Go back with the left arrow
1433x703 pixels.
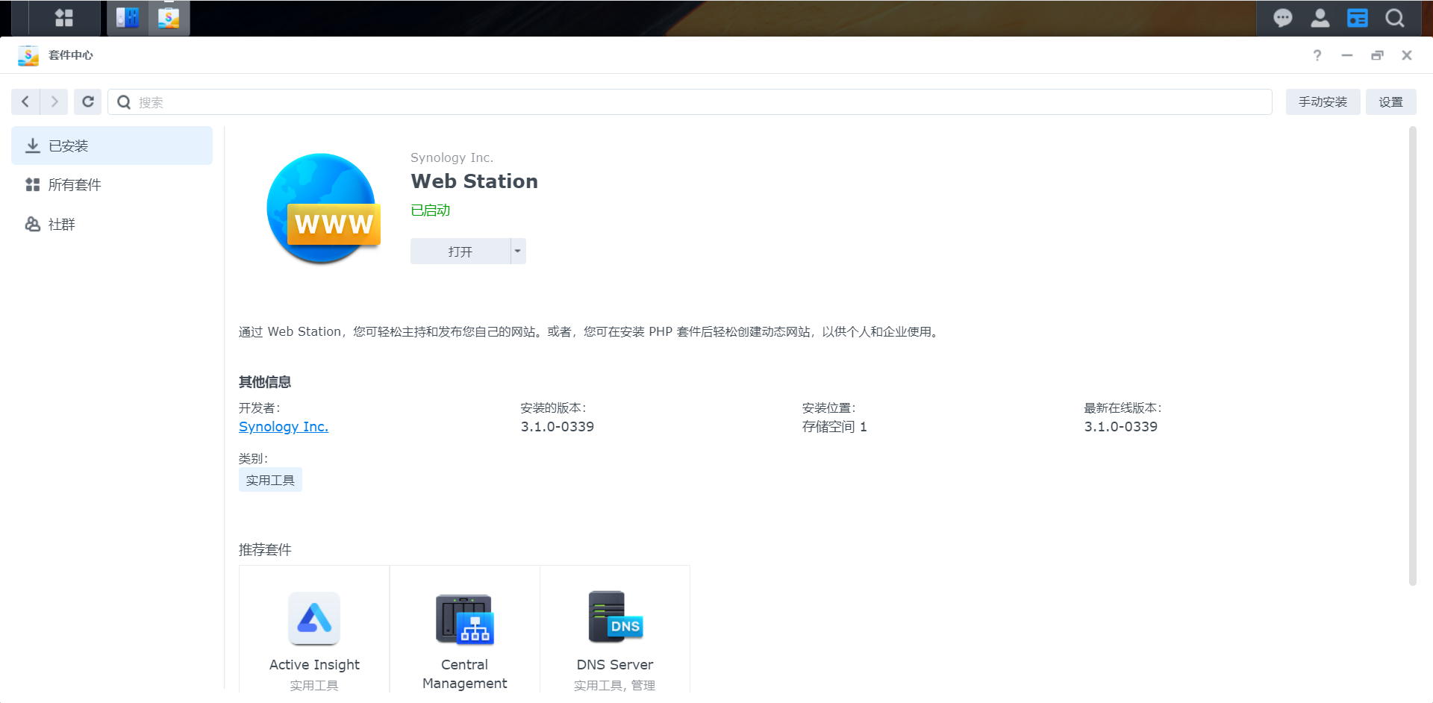pos(25,101)
